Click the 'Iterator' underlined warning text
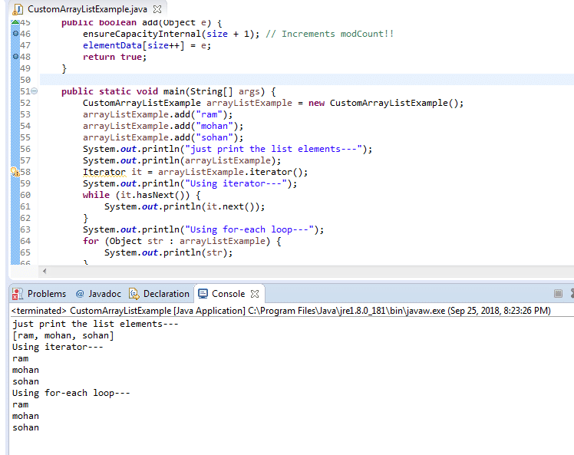The height and width of the screenshot is (455, 574). coord(102,172)
